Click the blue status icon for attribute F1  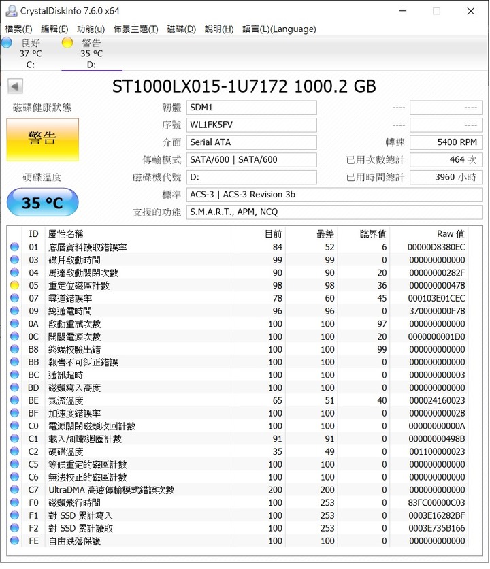tap(14, 515)
